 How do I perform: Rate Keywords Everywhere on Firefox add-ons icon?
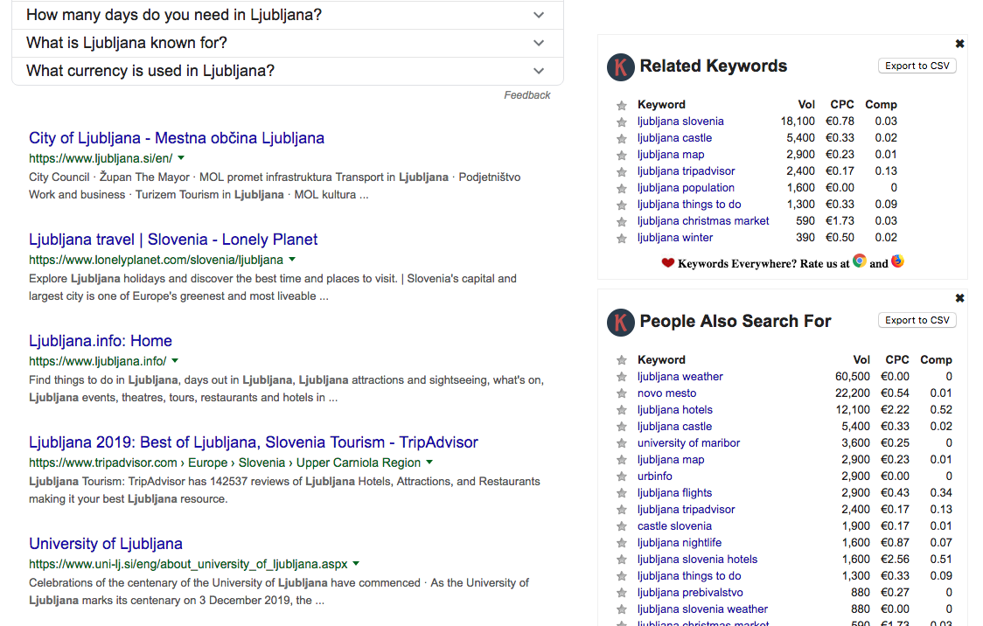point(898,261)
